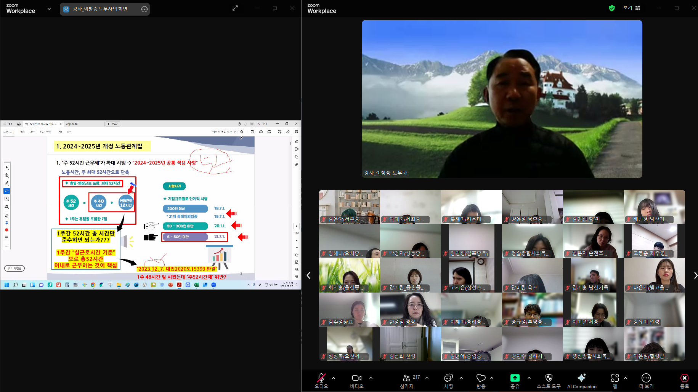Go to next gallery page arrow
The image size is (698, 392).
695,275
